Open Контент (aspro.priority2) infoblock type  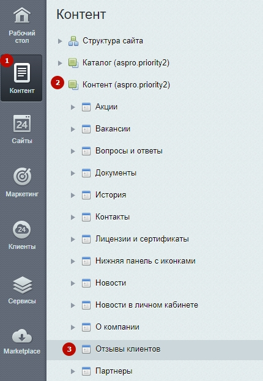tap(126, 85)
